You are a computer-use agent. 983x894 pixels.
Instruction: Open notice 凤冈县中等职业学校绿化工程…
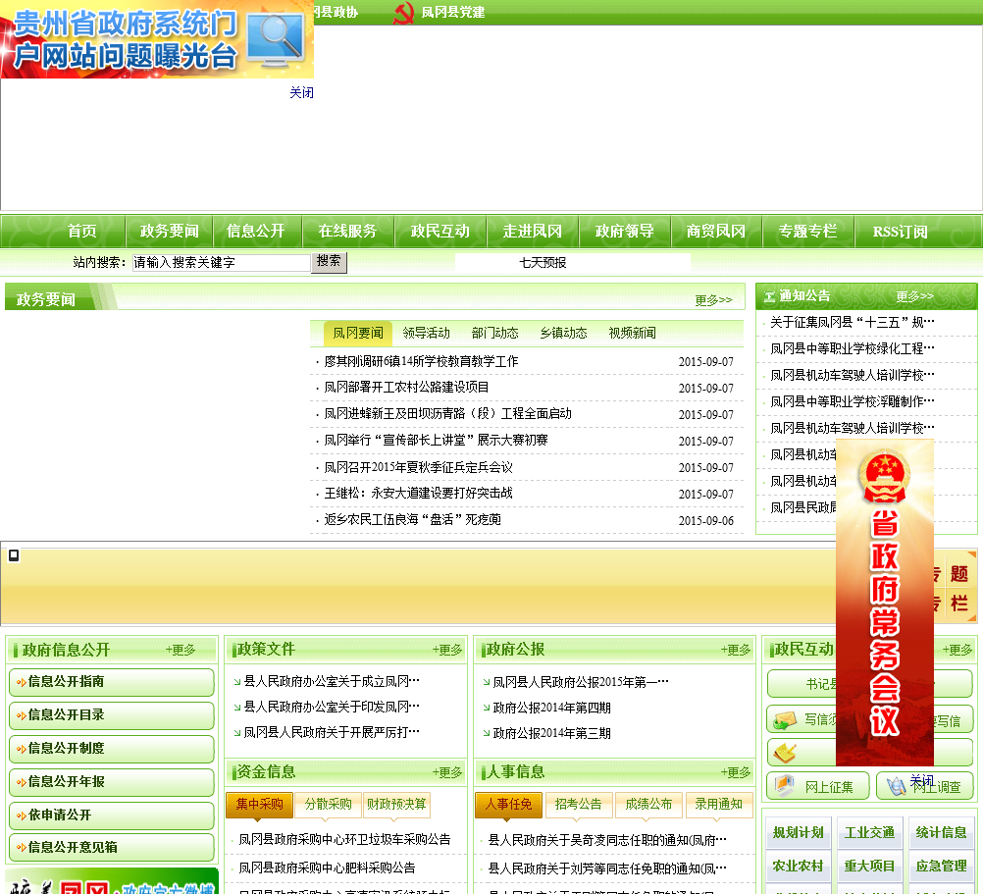click(853, 348)
